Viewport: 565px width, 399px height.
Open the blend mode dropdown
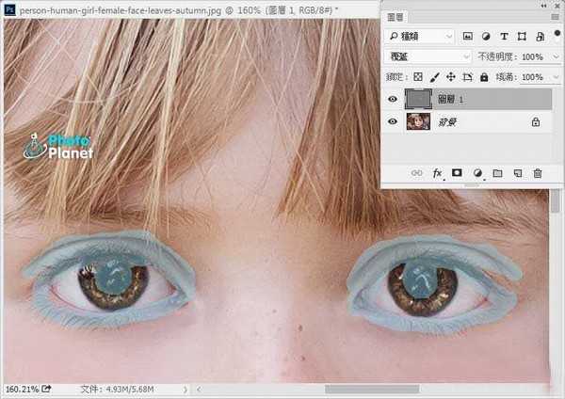pyautogui.click(x=428, y=56)
